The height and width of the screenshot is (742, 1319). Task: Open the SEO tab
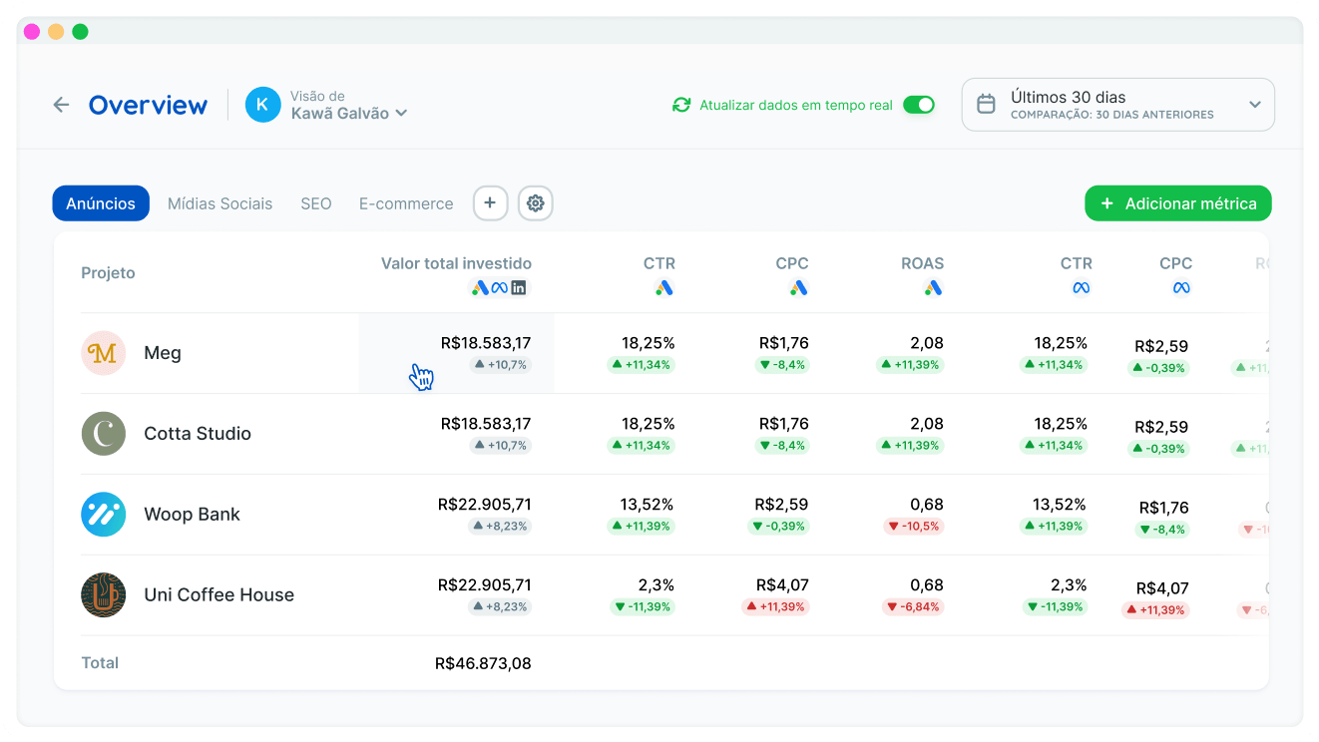[315, 203]
